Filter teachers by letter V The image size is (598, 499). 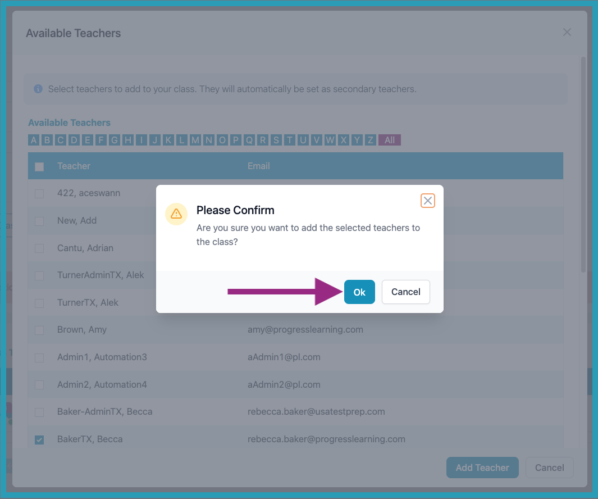[317, 140]
